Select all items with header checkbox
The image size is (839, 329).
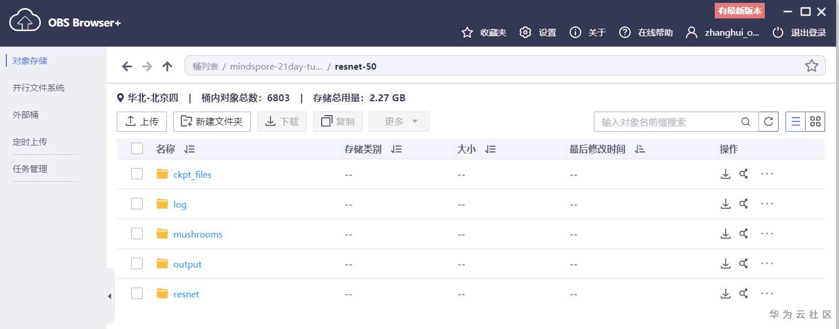[137, 149]
